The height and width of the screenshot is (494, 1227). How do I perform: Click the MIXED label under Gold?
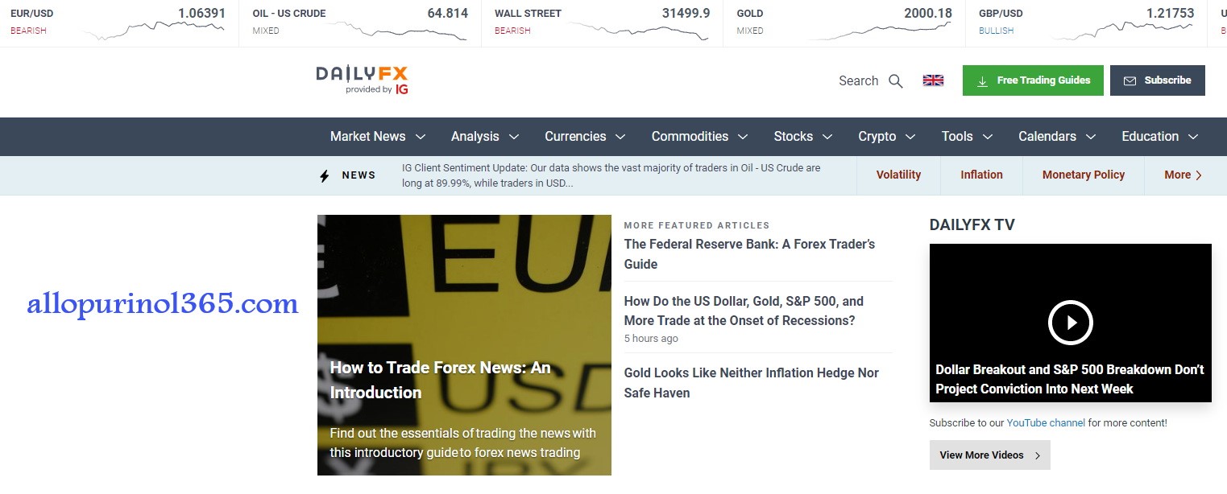[x=749, y=31]
